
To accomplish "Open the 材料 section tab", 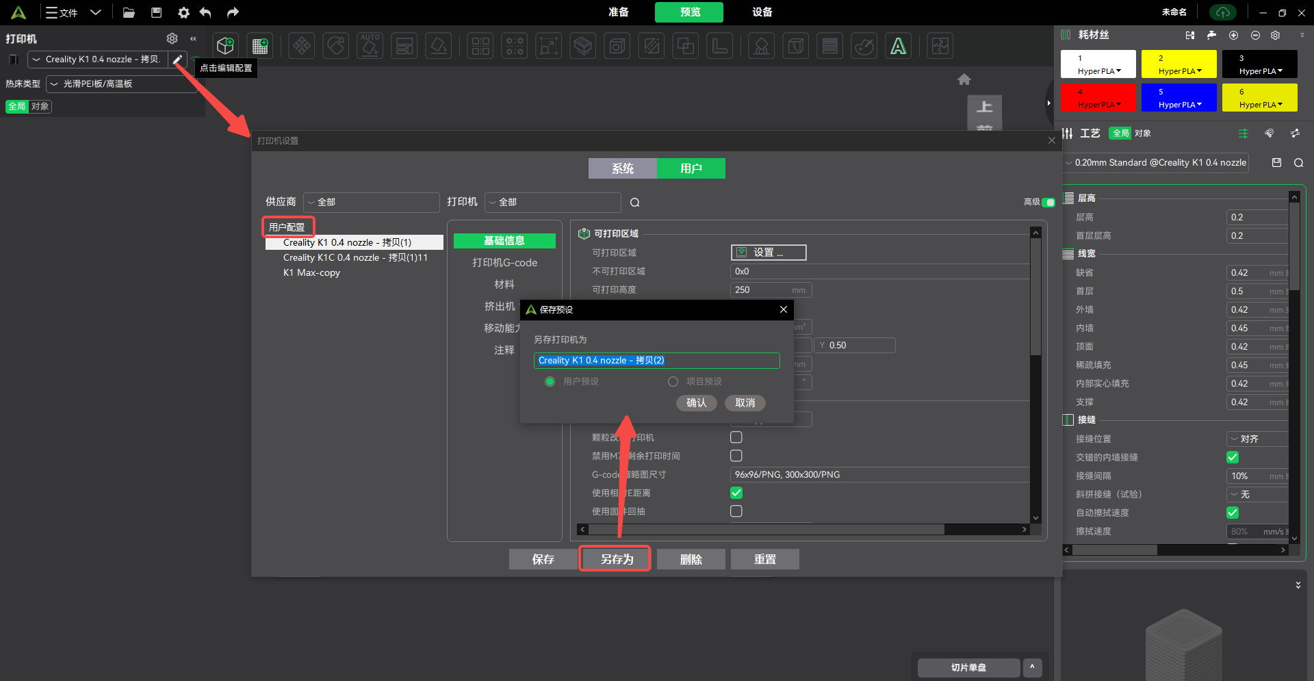I will 504,284.
